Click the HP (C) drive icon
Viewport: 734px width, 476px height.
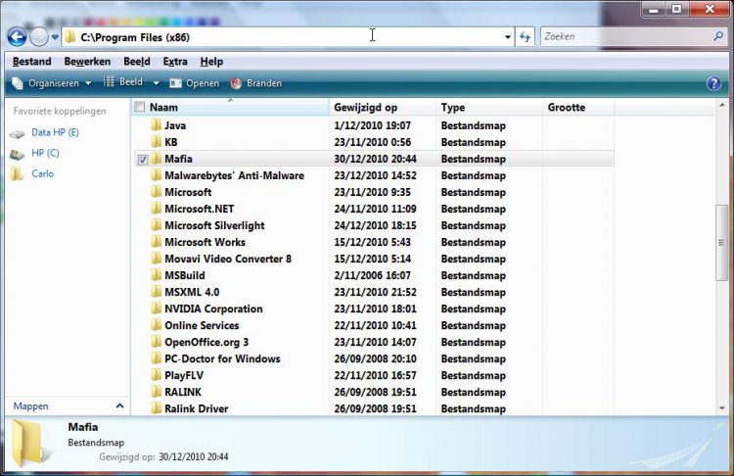pos(18,154)
